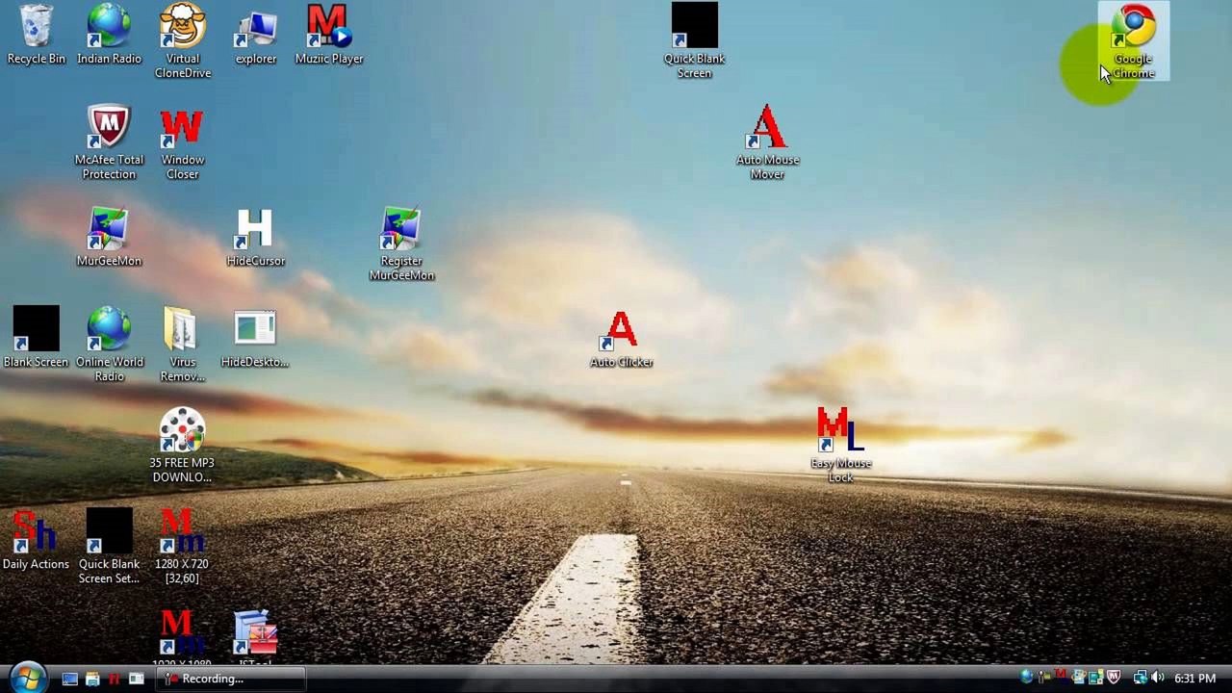
Task: Click the red M tray icon
Action: pos(1061,677)
